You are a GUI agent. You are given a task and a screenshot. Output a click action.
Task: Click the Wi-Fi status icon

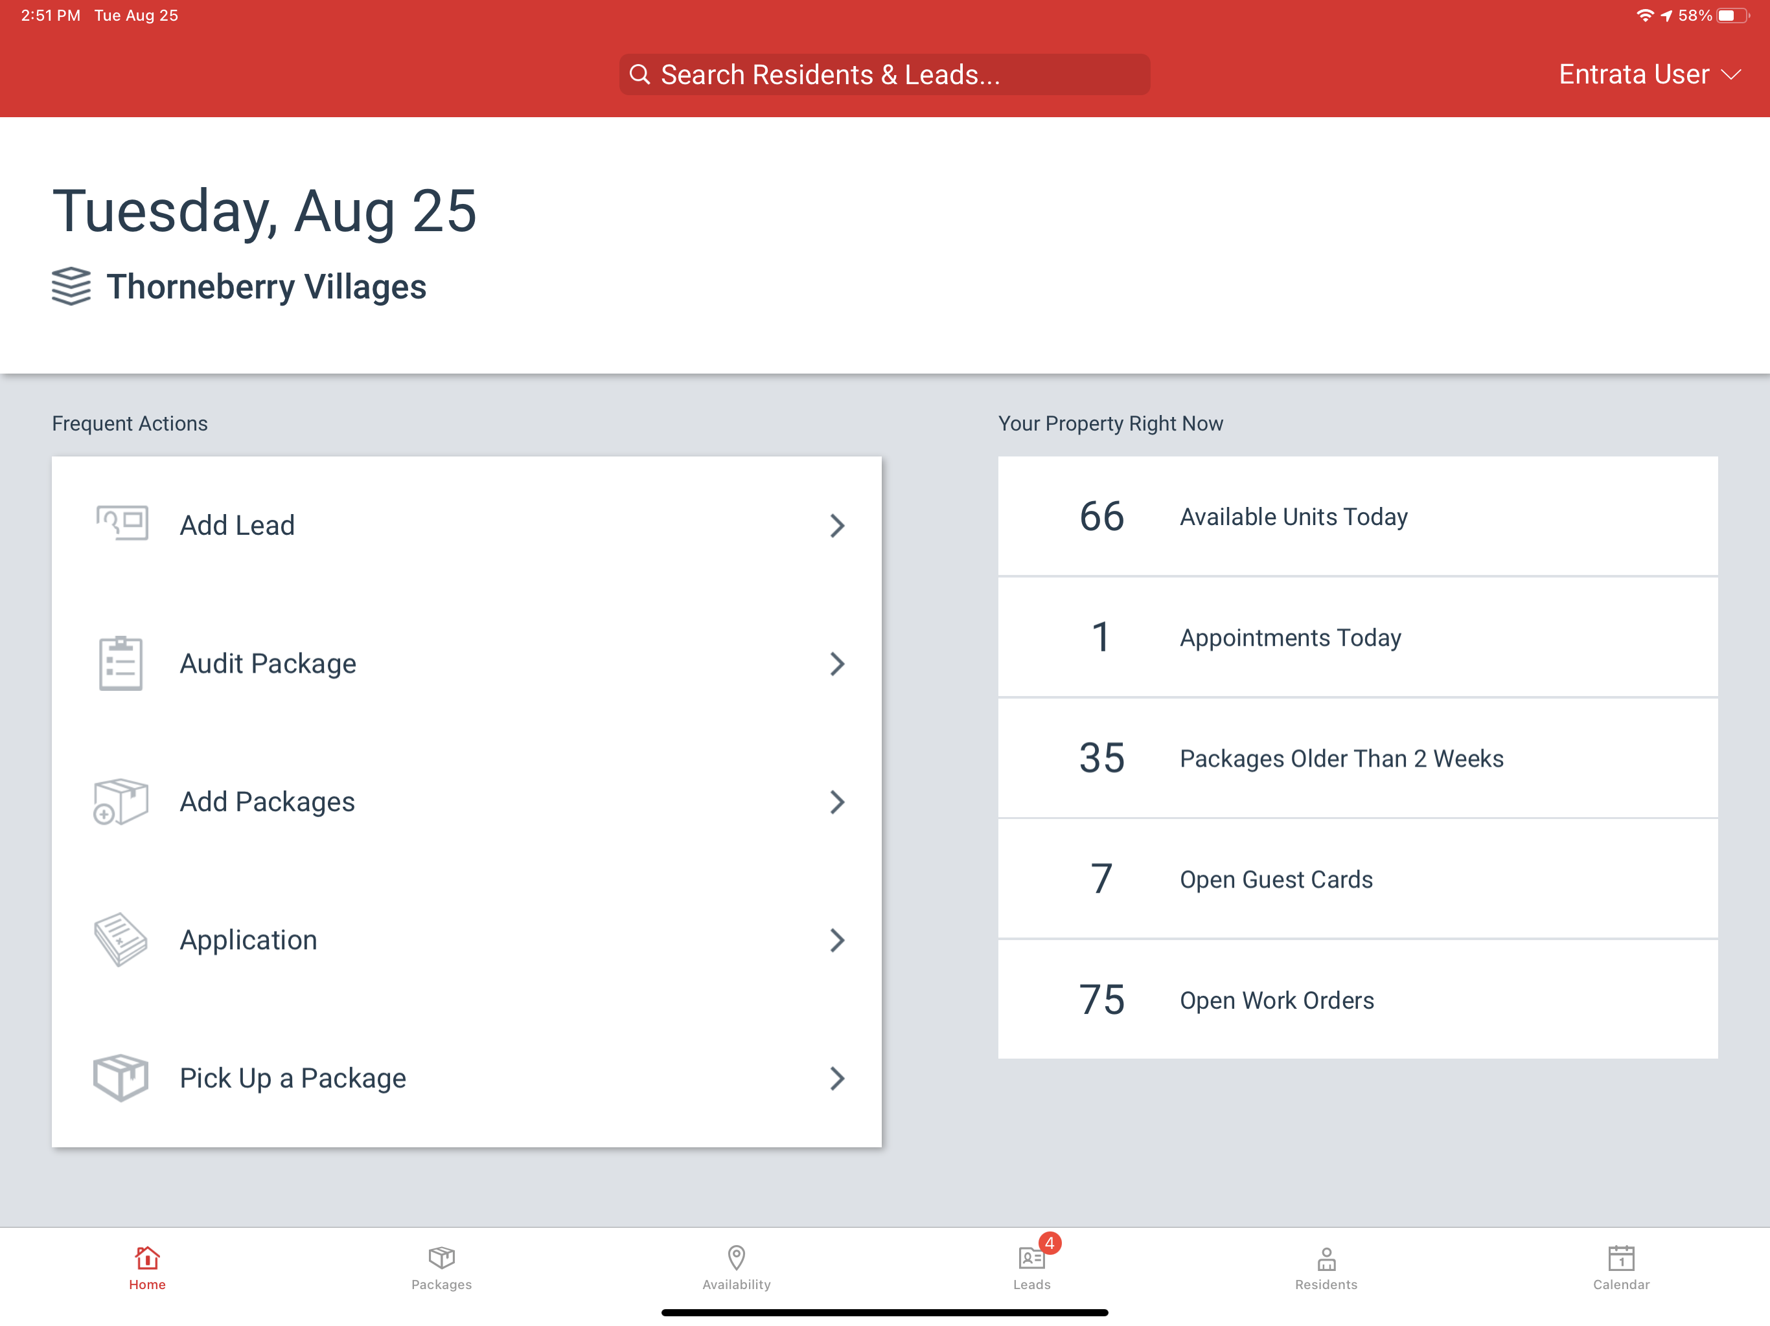pos(1644,15)
